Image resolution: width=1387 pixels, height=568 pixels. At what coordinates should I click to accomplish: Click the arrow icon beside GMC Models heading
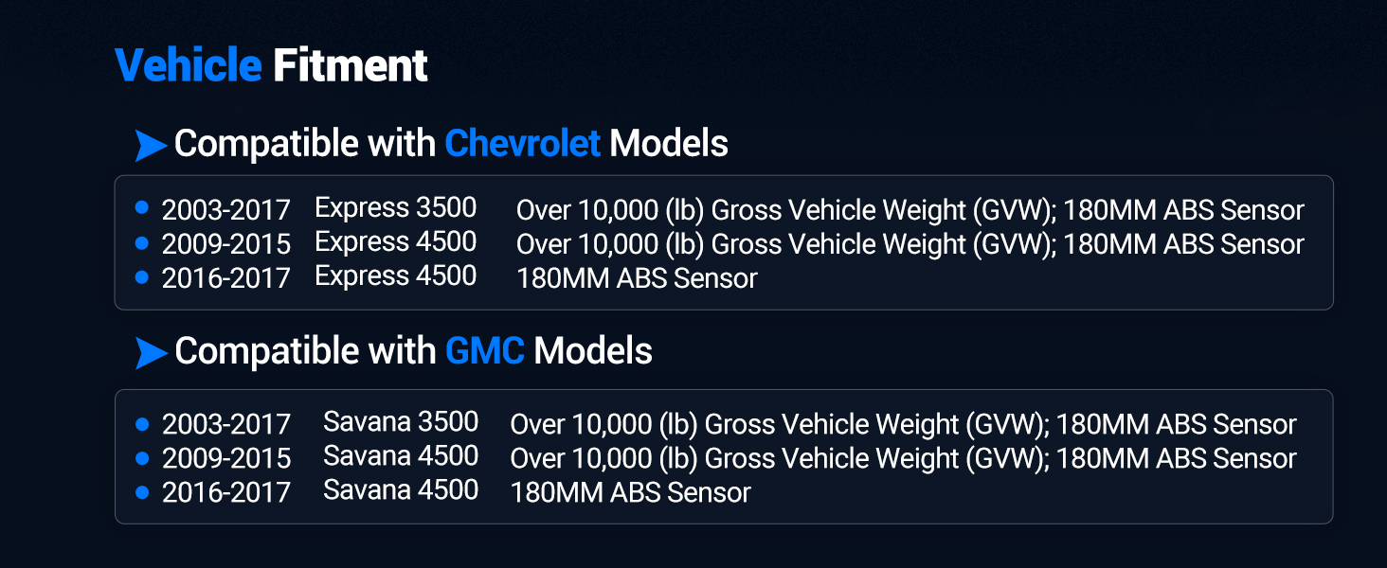pos(151,352)
